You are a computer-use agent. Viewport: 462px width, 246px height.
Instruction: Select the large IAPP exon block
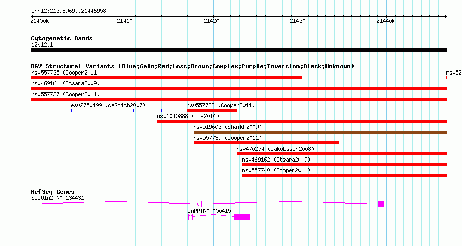(242, 217)
